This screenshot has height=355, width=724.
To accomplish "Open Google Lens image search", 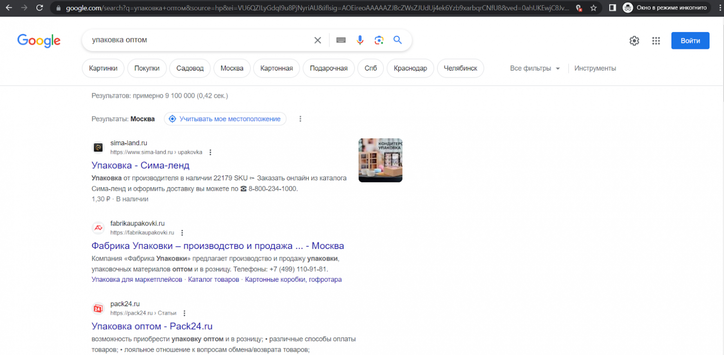I will [379, 40].
